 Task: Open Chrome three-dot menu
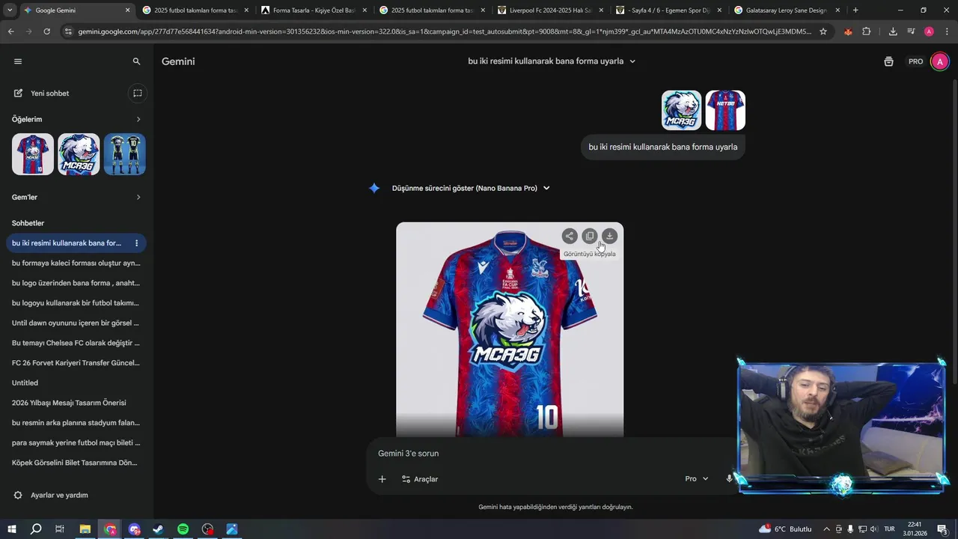click(x=945, y=31)
